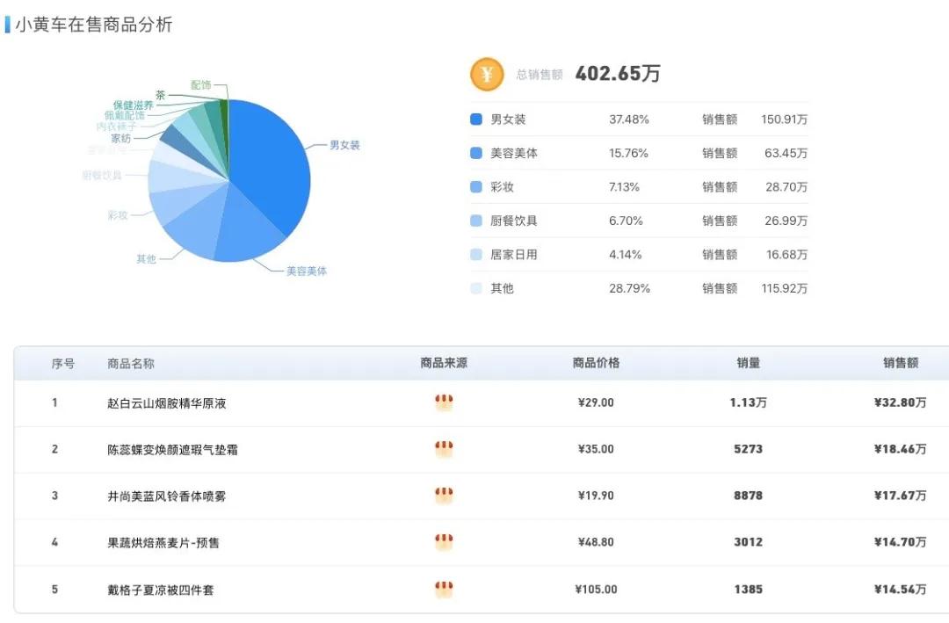Click the 商品价格 column header
The height and width of the screenshot is (623, 949).
tap(597, 362)
